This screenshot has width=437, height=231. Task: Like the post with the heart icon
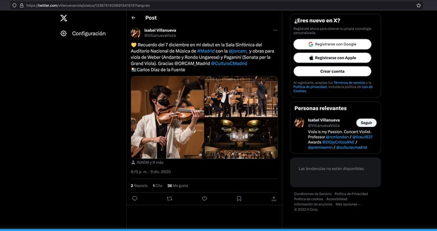click(204, 199)
